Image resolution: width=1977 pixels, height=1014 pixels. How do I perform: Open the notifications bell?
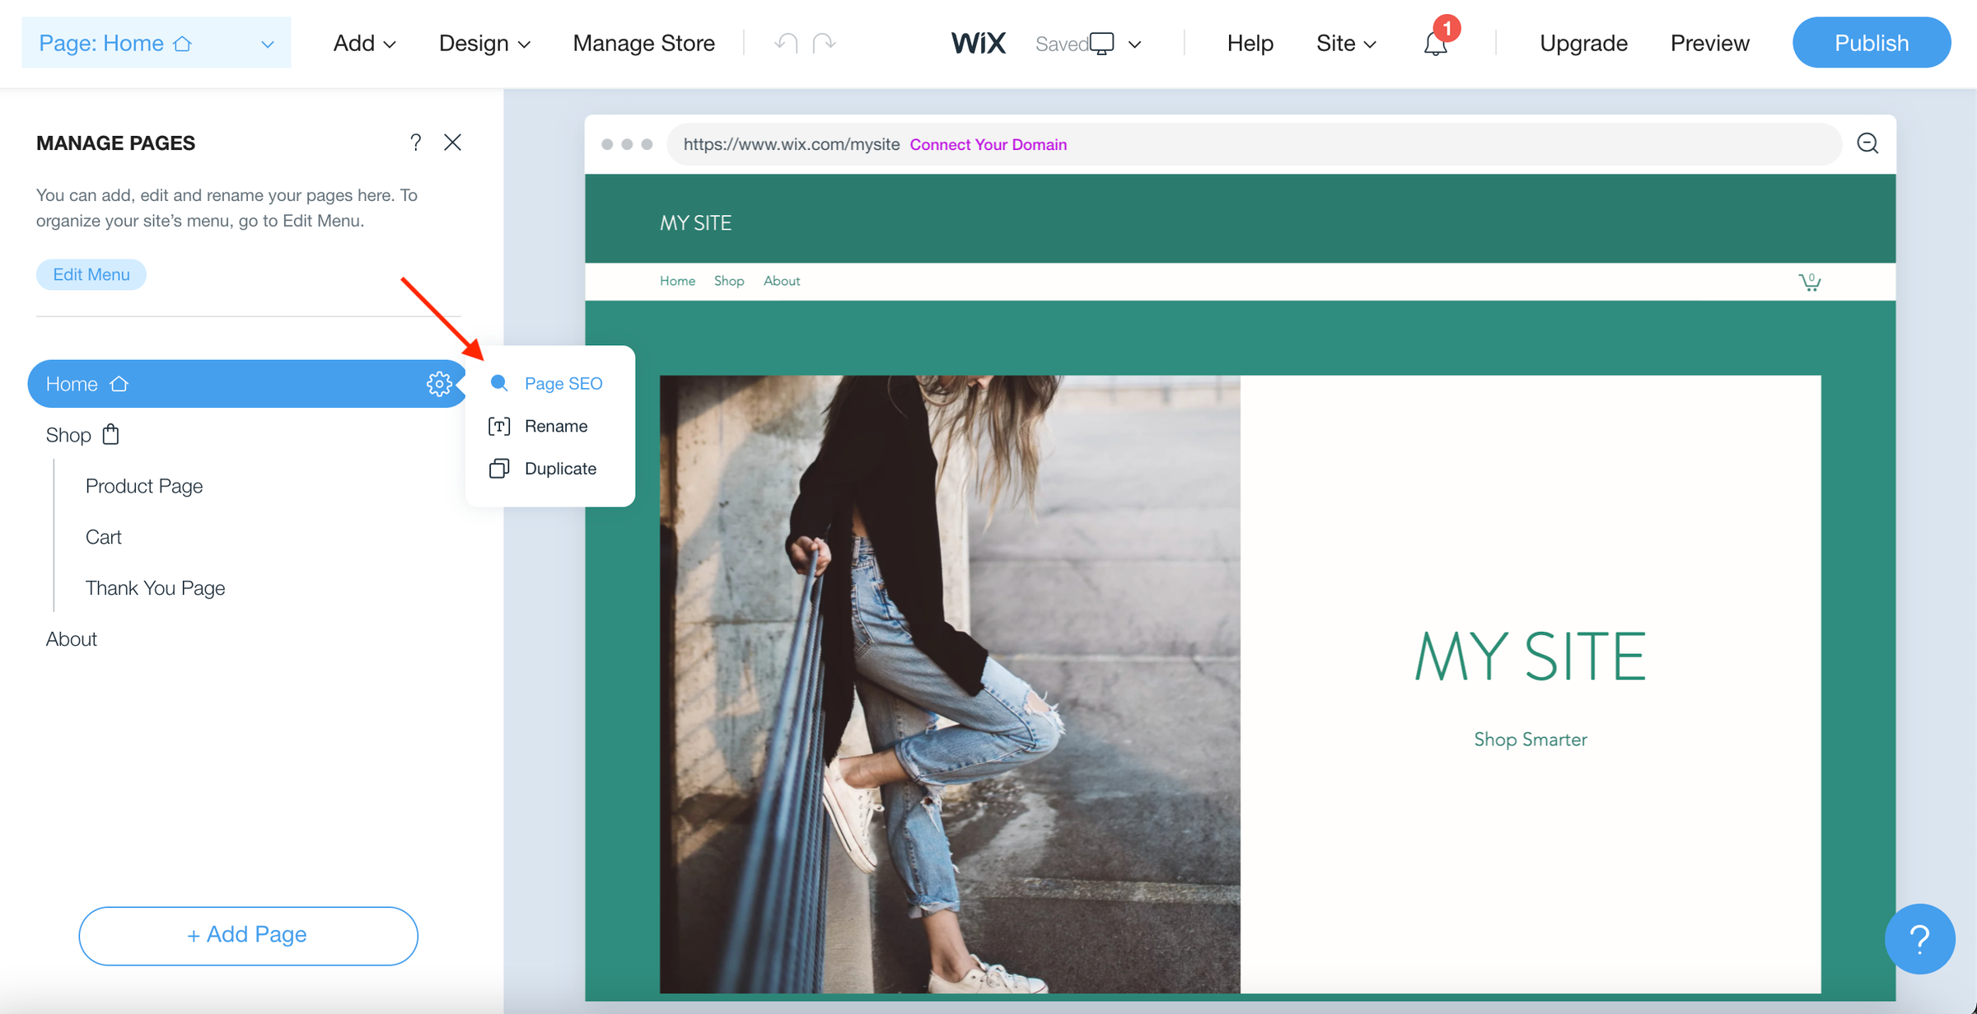pyautogui.click(x=1435, y=44)
